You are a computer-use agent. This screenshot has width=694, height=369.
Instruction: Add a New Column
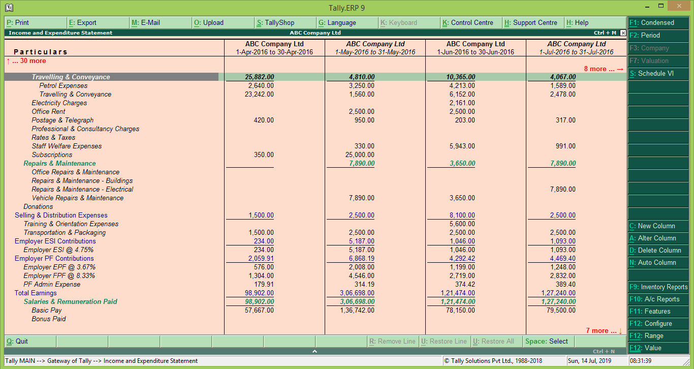point(658,226)
